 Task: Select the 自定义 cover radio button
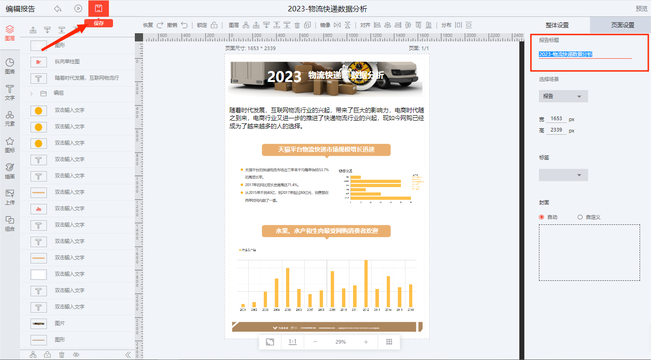(580, 217)
